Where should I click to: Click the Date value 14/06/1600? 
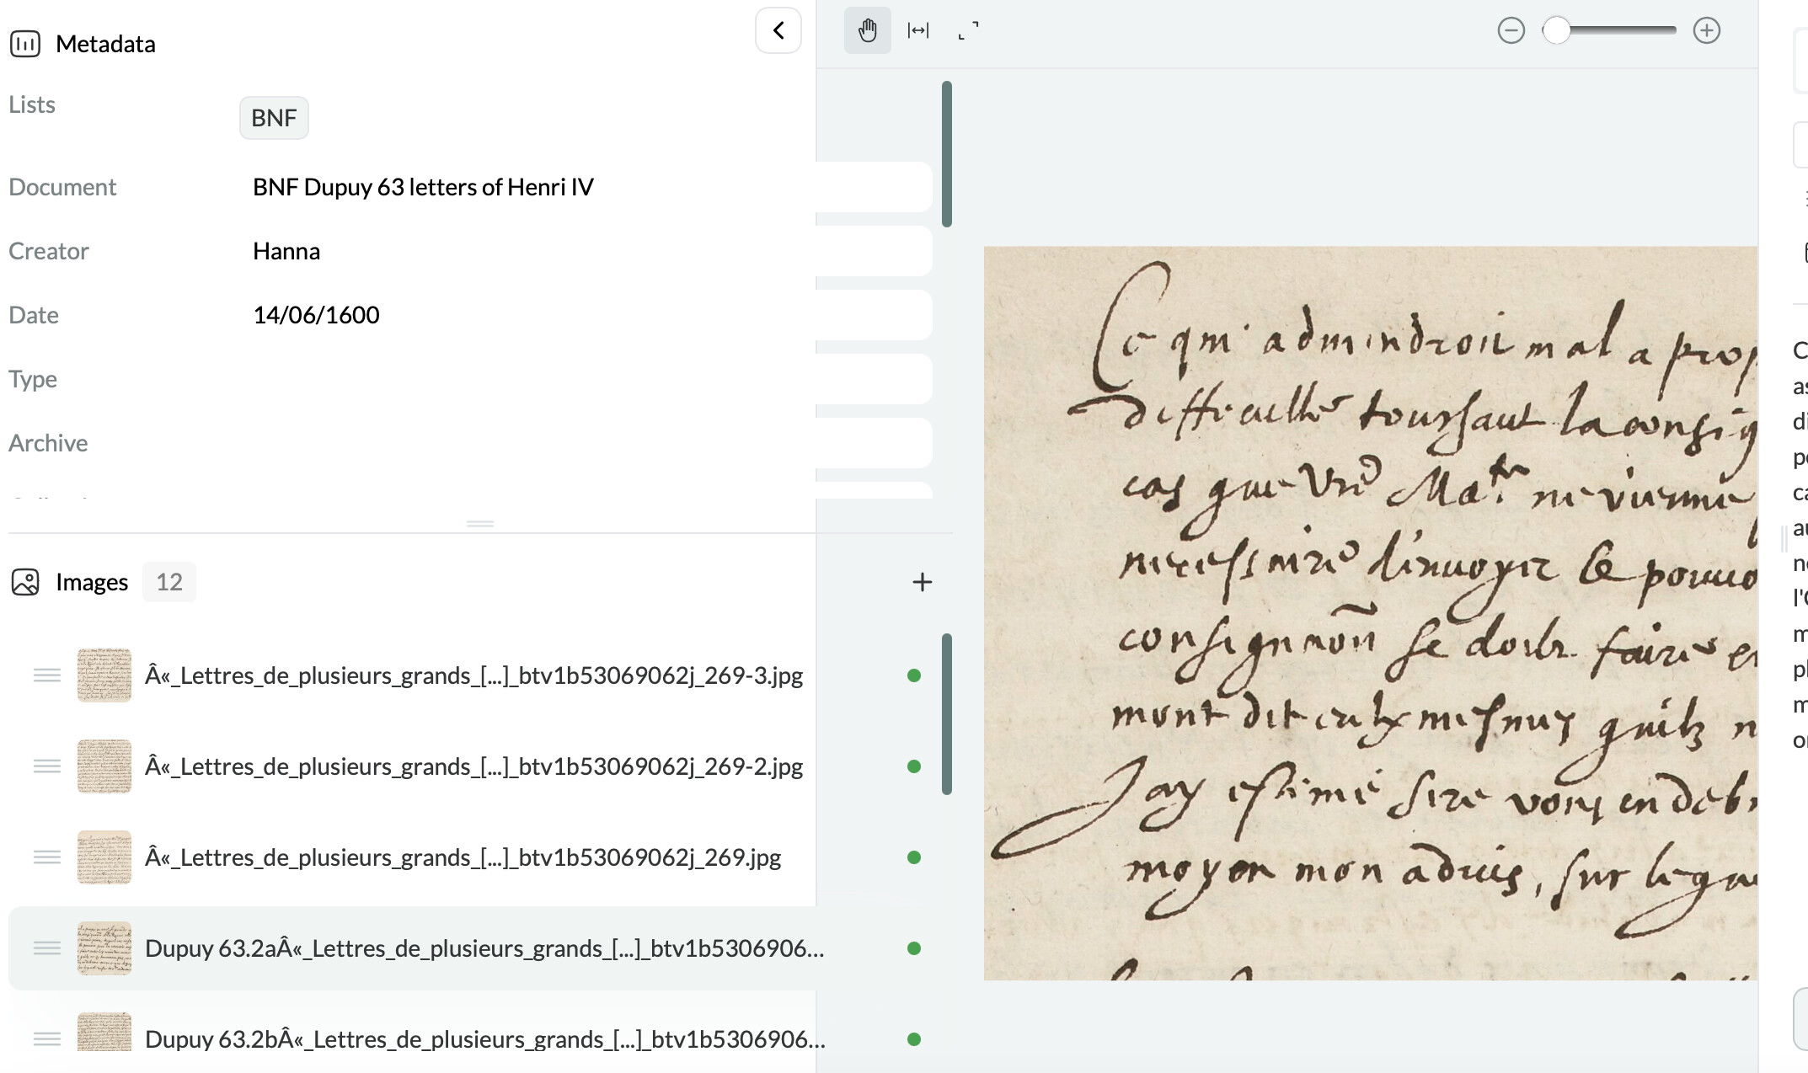[316, 315]
